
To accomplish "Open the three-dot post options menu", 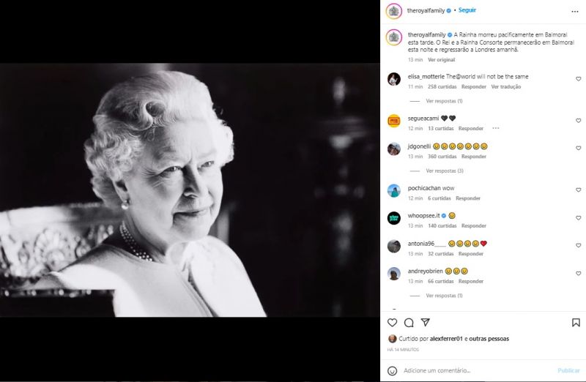I will 575,12.
